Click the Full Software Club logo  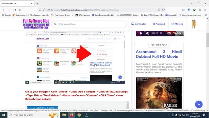tap(36, 24)
